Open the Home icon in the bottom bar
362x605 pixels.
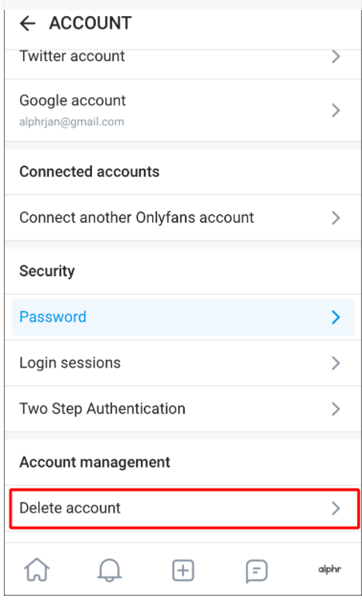click(x=36, y=569)
